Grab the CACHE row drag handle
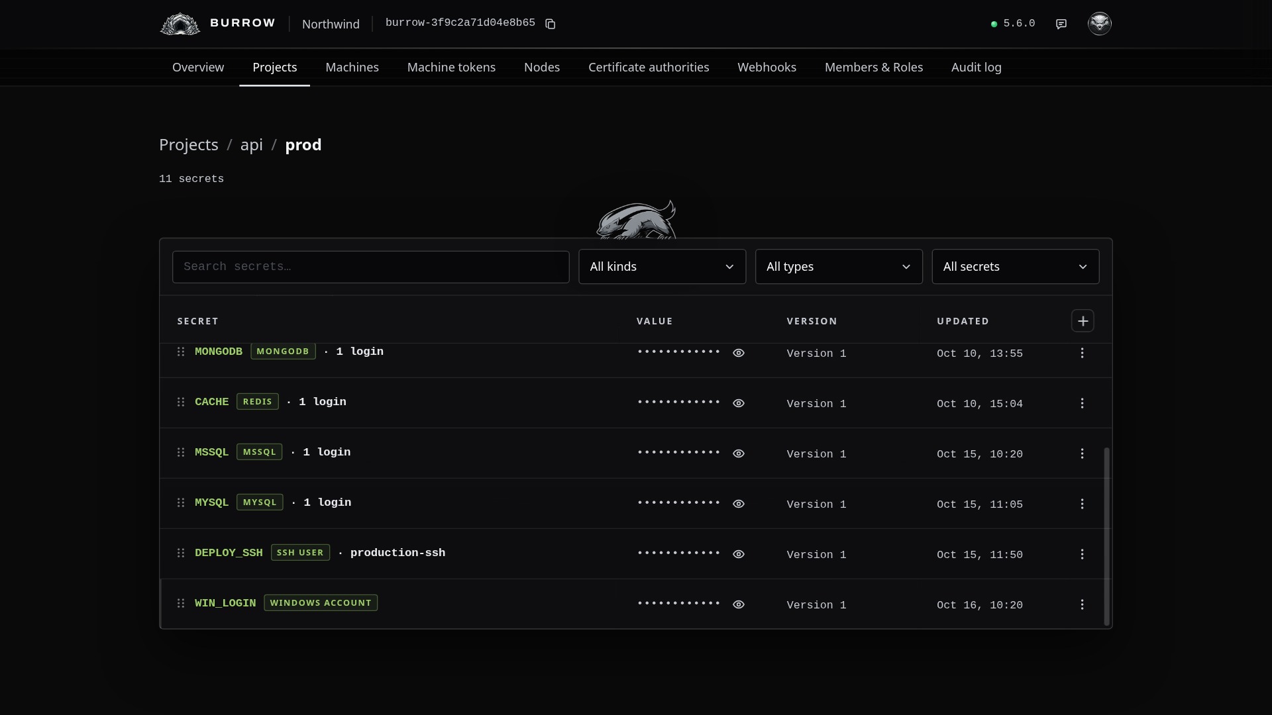 (x=181, y=402)
